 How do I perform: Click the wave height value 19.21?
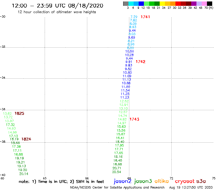point(20,162)
